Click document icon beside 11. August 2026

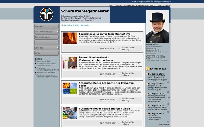tap(147, 106)
